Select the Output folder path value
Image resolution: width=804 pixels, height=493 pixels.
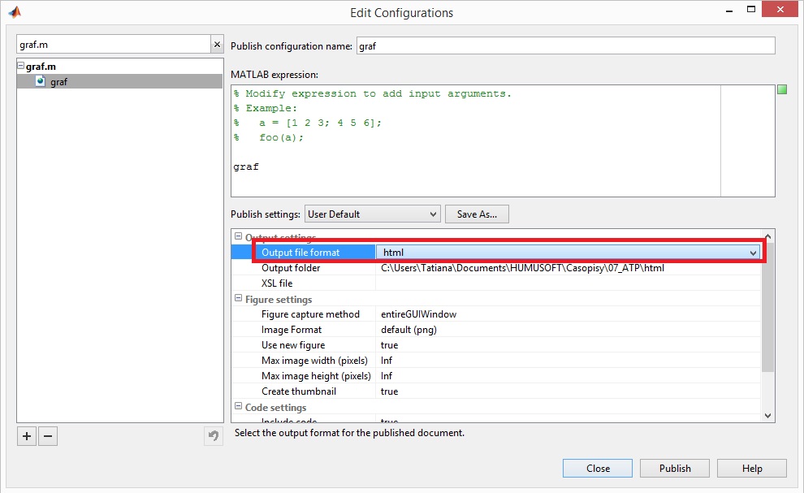[x=522, y=268]
